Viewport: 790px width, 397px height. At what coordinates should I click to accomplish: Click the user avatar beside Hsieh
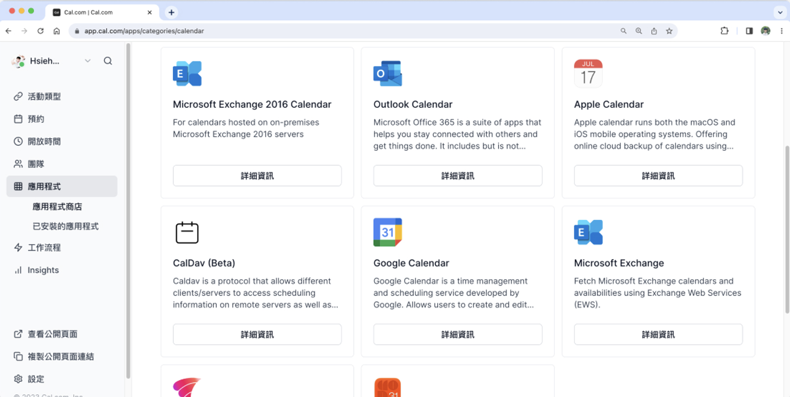pyautogui.click(x=18, y=61)
